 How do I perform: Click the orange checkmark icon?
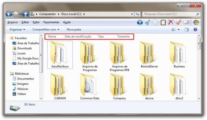(178, 22)
